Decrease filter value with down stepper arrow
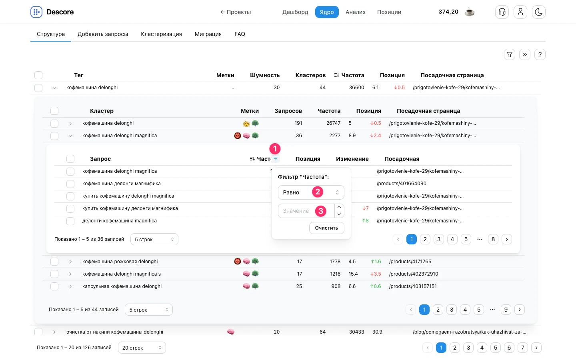This screenshot has width=576, height=360. click(x=339, y=214)
